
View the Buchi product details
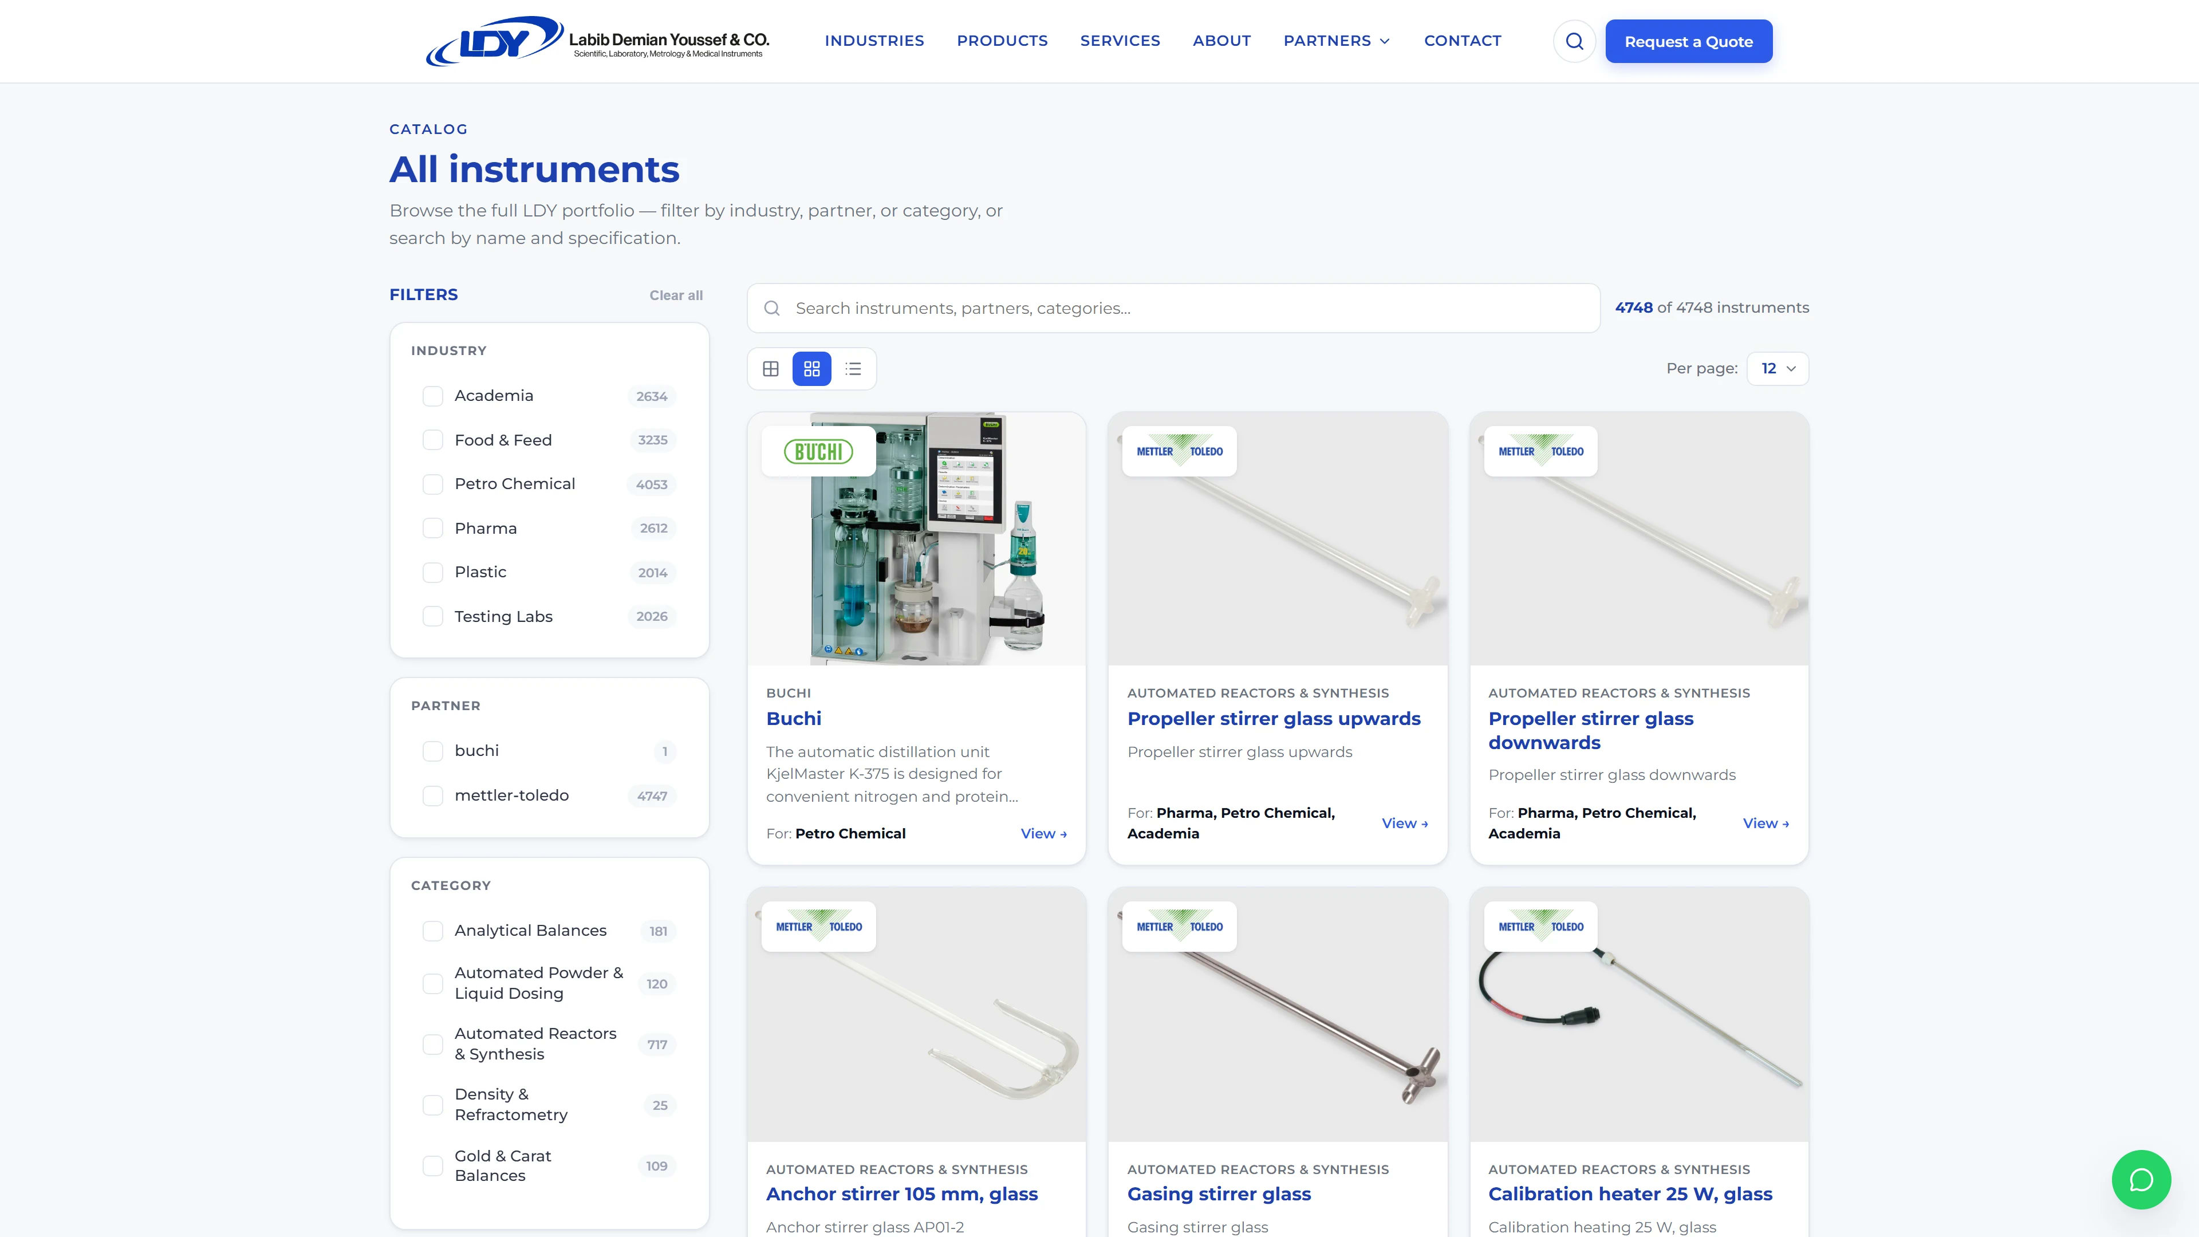pyautogui.click(x=1043, y=833)
